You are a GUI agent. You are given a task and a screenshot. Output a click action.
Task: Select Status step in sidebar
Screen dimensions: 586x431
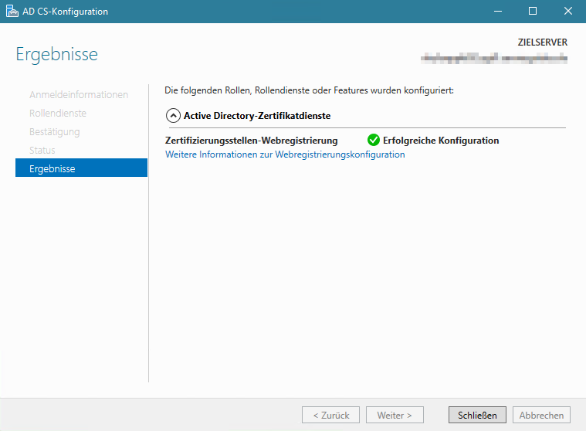coord(42,151)
